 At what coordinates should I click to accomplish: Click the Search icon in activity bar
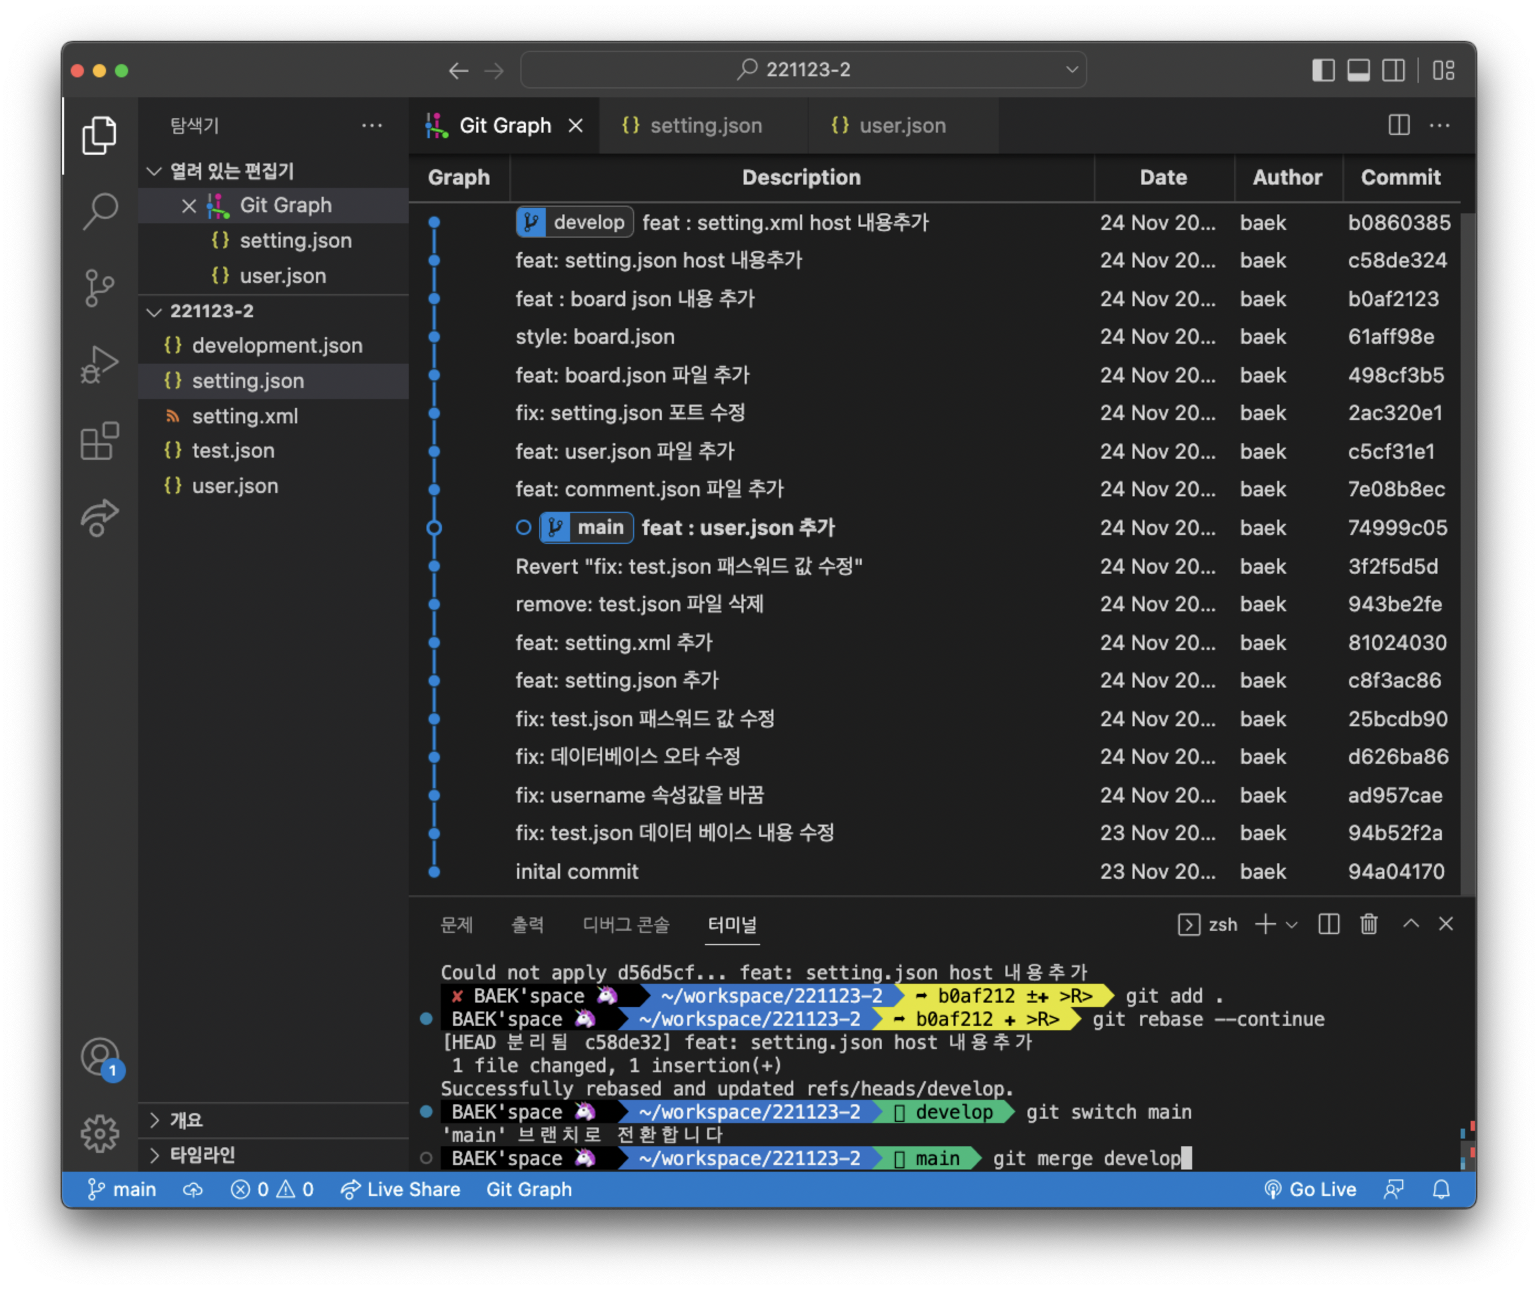pyautogui.click(x=99, y=211)
